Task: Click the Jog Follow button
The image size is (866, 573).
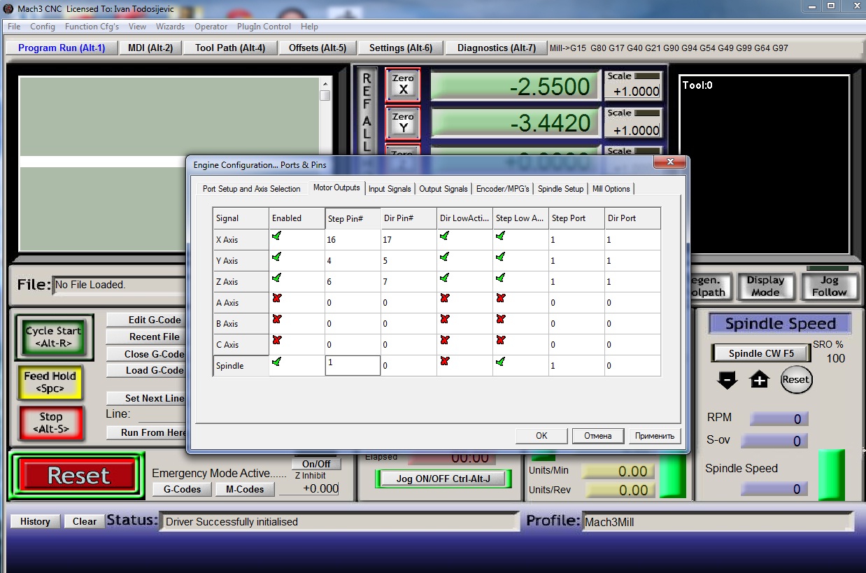Action: click(x=829, y=286)
